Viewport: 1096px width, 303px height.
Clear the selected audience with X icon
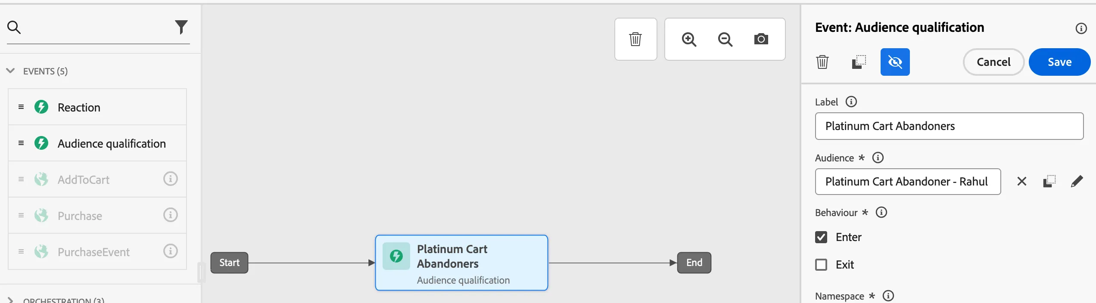click(1022, 182)
